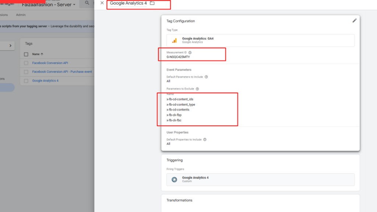Click the x-fb-ck-fbc parameter

(x=174, y=120)
